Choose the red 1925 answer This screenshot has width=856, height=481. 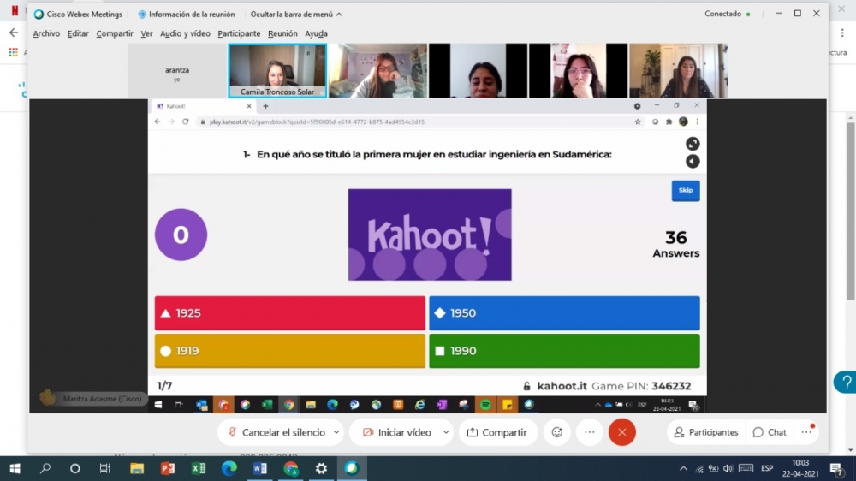pyautogui.click(x=290, y=313)
